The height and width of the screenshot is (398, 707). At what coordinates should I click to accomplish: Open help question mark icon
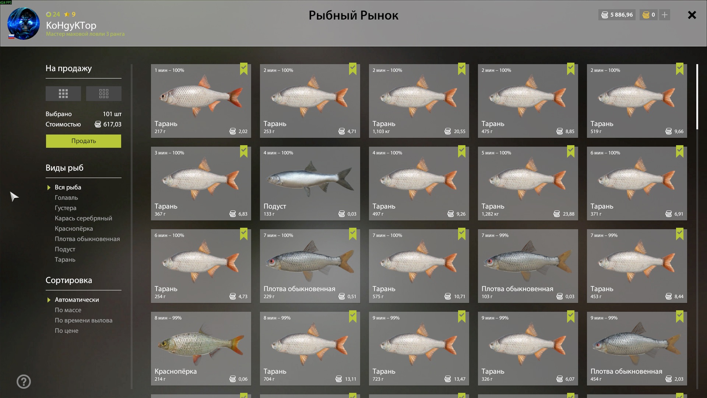pyautogui.click(x=24, y=382)
